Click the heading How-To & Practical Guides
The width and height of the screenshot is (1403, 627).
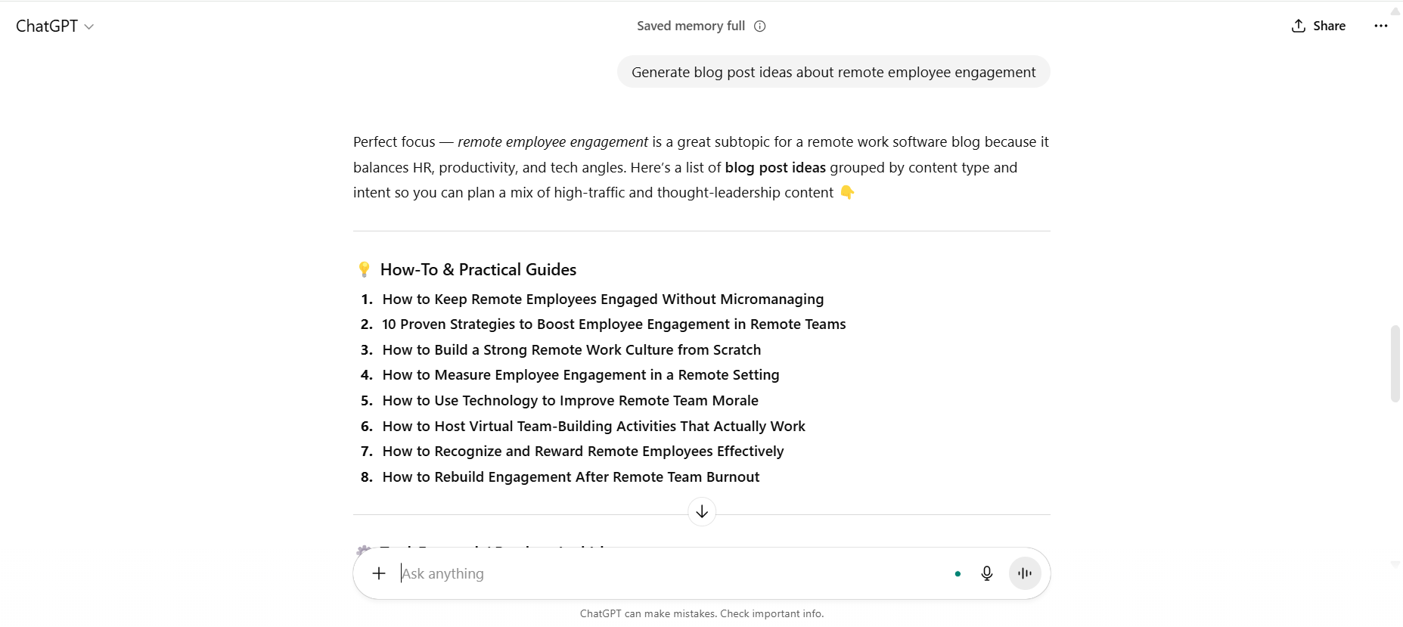(477, 268)
